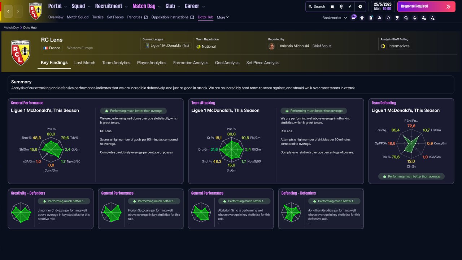Viewport: 462px width, 260px height.
Task: Click the Penalties submenu item
Action: pyautogui.click(x=135, y=17)
